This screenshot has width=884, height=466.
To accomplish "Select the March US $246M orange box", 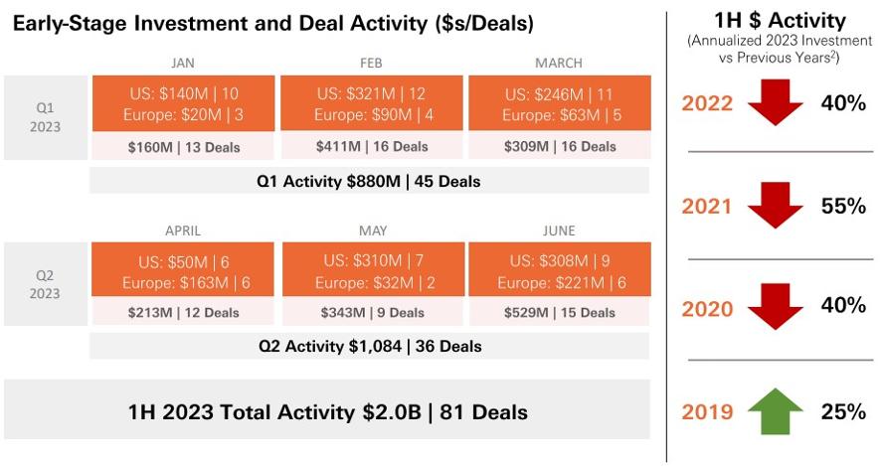I will (560, 103).
